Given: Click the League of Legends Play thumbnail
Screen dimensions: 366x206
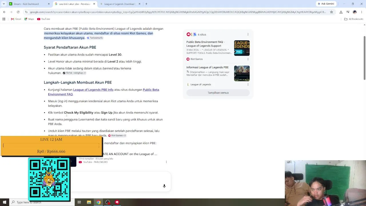Looking at the screenshot, I should pos(242,48).
